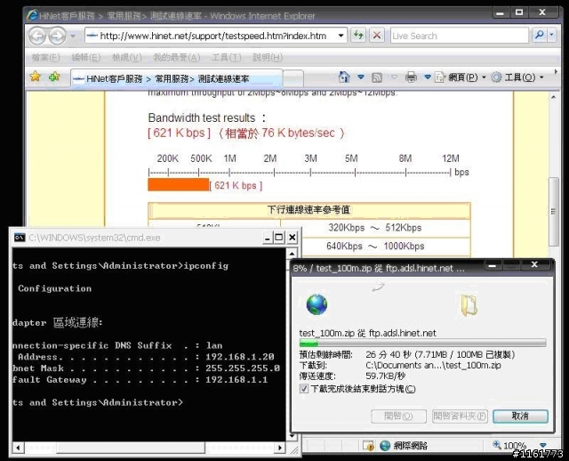Click the 下行連線速率參考值 table header

(309, 210)
